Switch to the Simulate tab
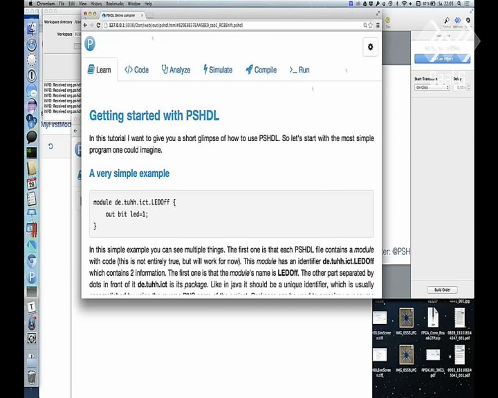The height and width of the screenshot is (398, 498). tap(218, 70)
